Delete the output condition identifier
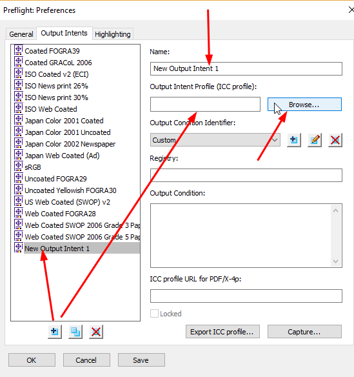354x377 pixels. pyautogui.click(x=335, y=140)
